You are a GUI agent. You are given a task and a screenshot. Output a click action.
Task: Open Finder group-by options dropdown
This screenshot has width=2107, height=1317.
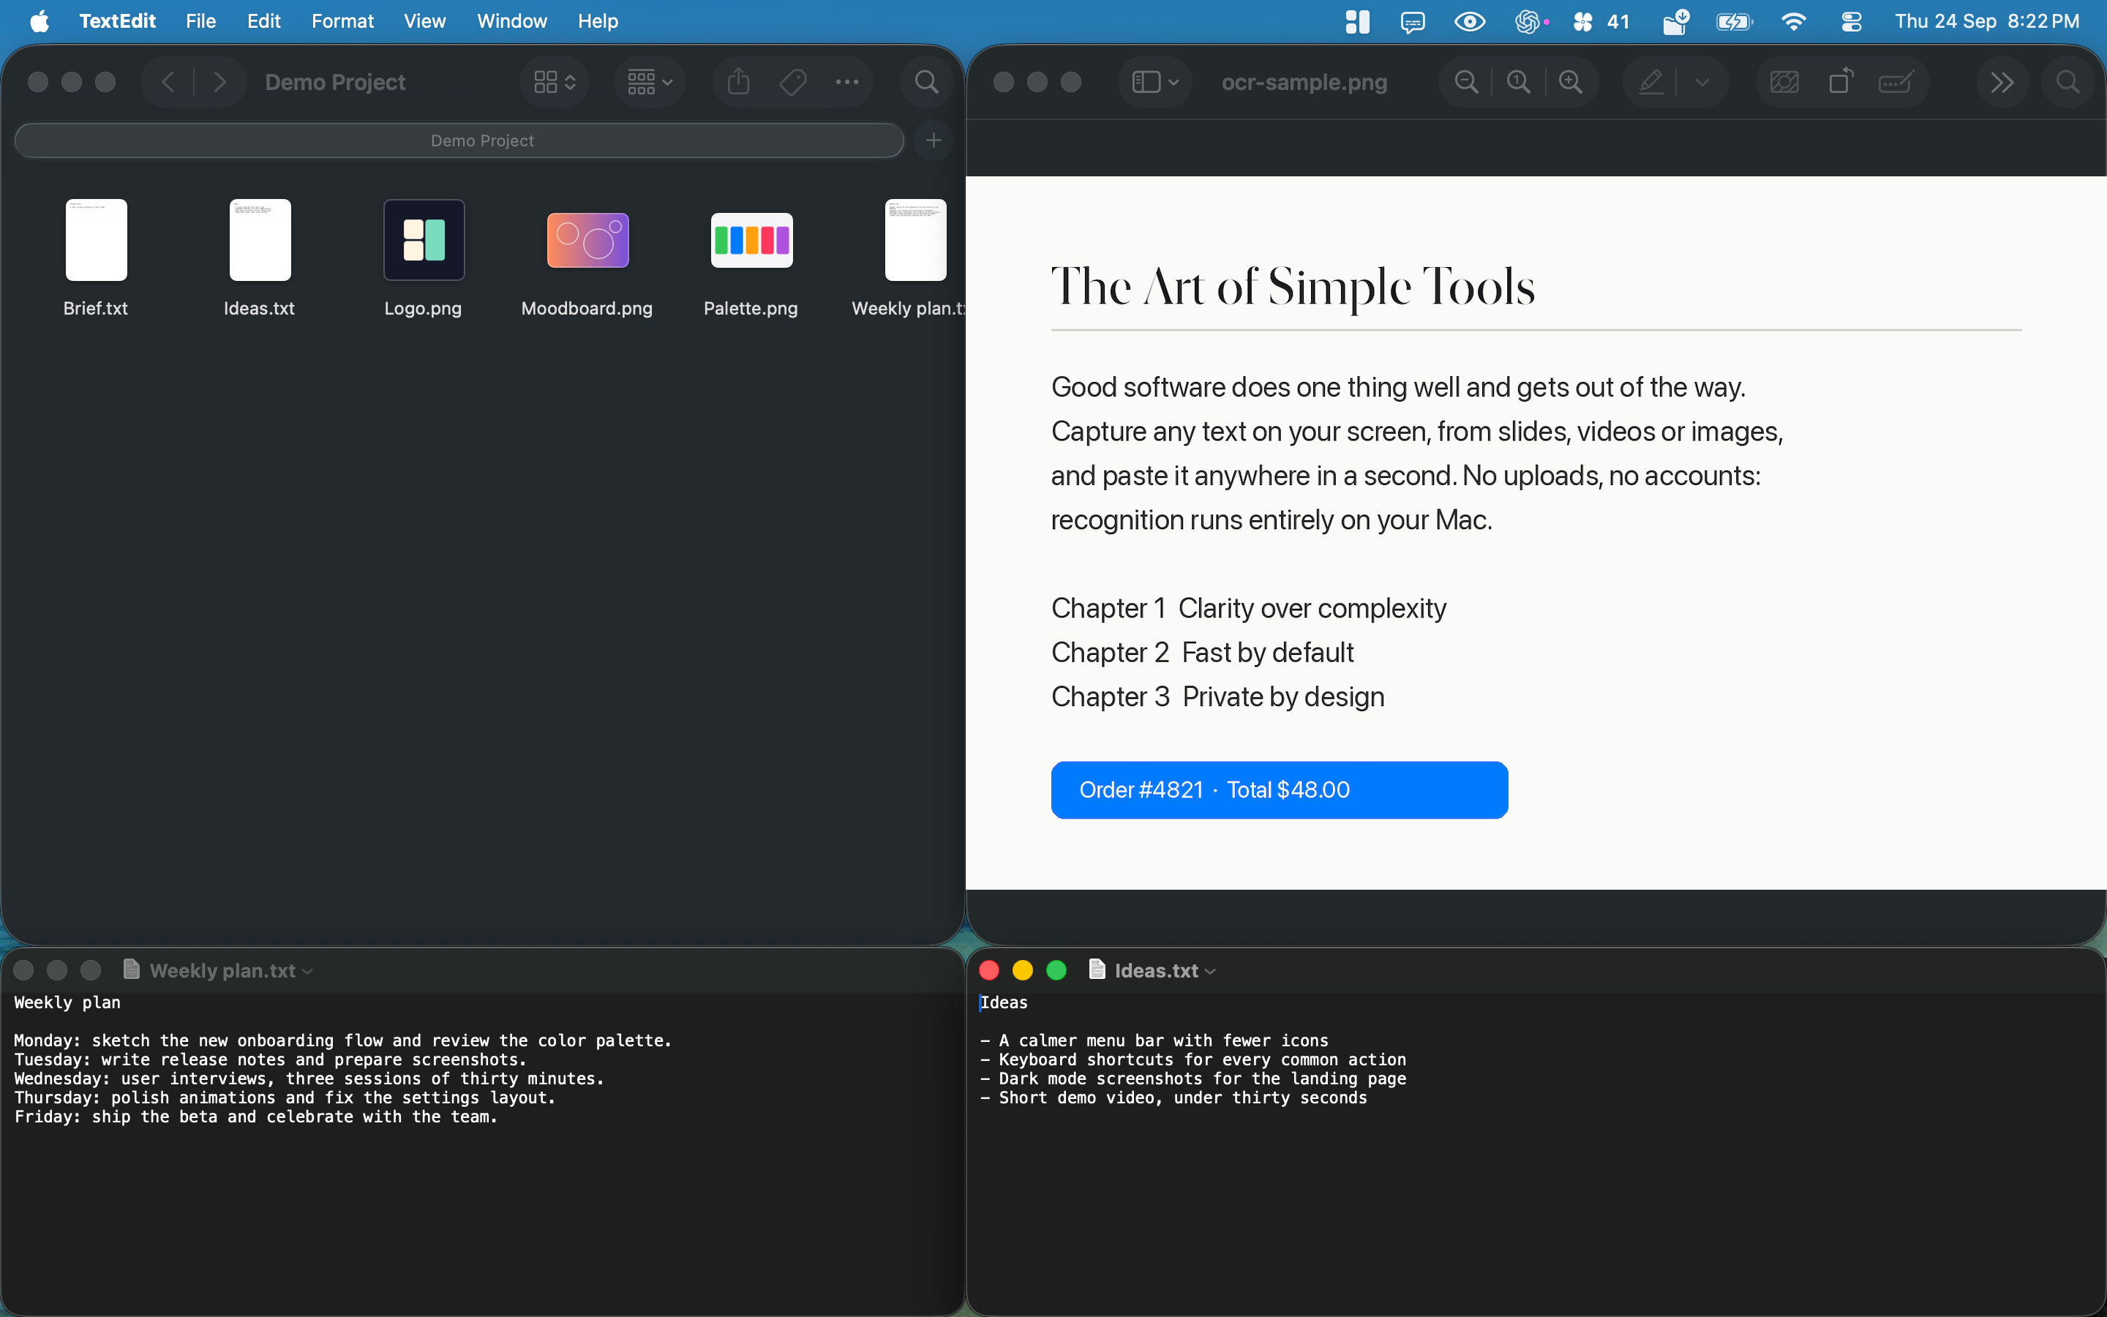pyautogui.click(x=650, y=82)
